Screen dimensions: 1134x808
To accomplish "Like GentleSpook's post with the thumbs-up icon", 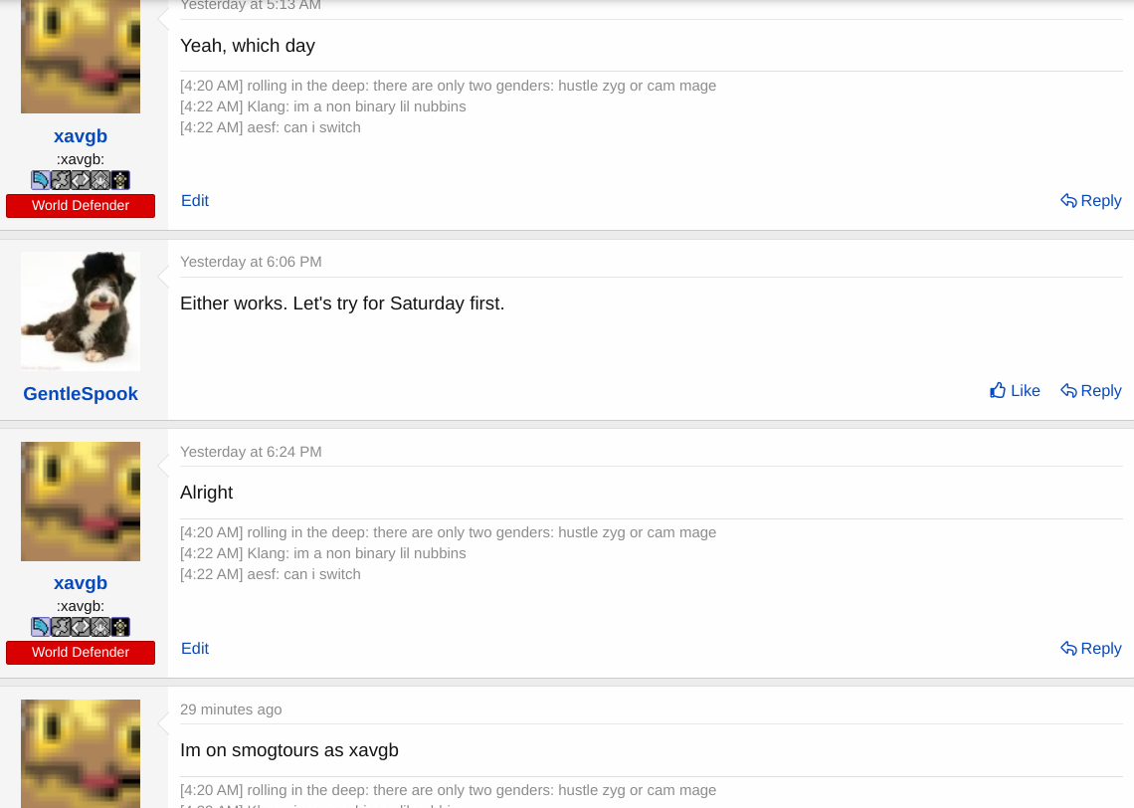I will [x=1015, y=391].
